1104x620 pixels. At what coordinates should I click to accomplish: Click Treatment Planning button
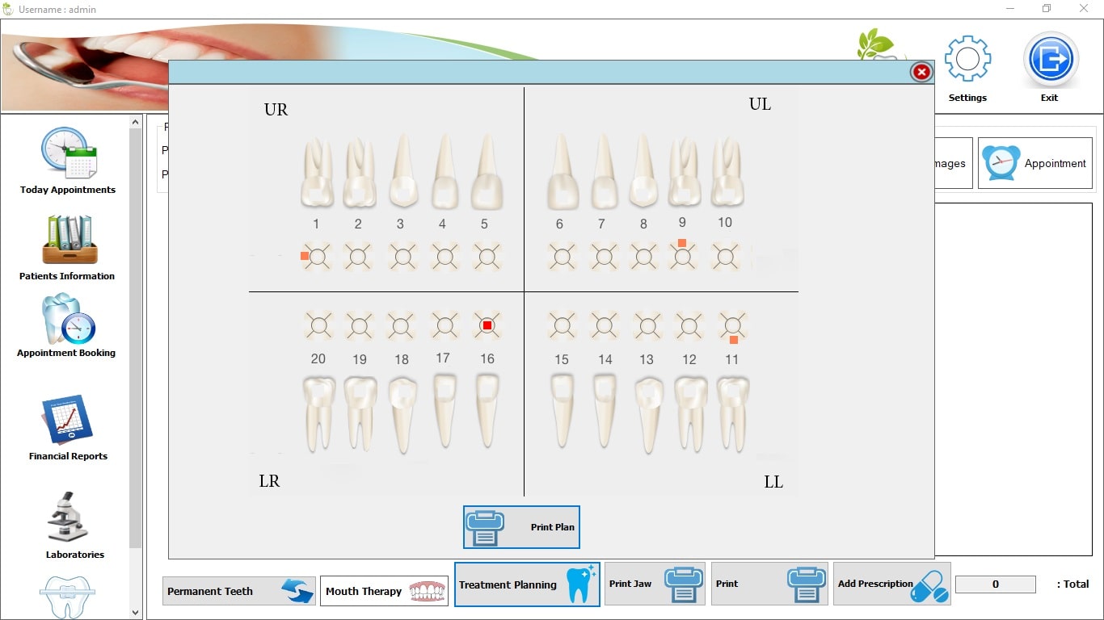point(527,584)
